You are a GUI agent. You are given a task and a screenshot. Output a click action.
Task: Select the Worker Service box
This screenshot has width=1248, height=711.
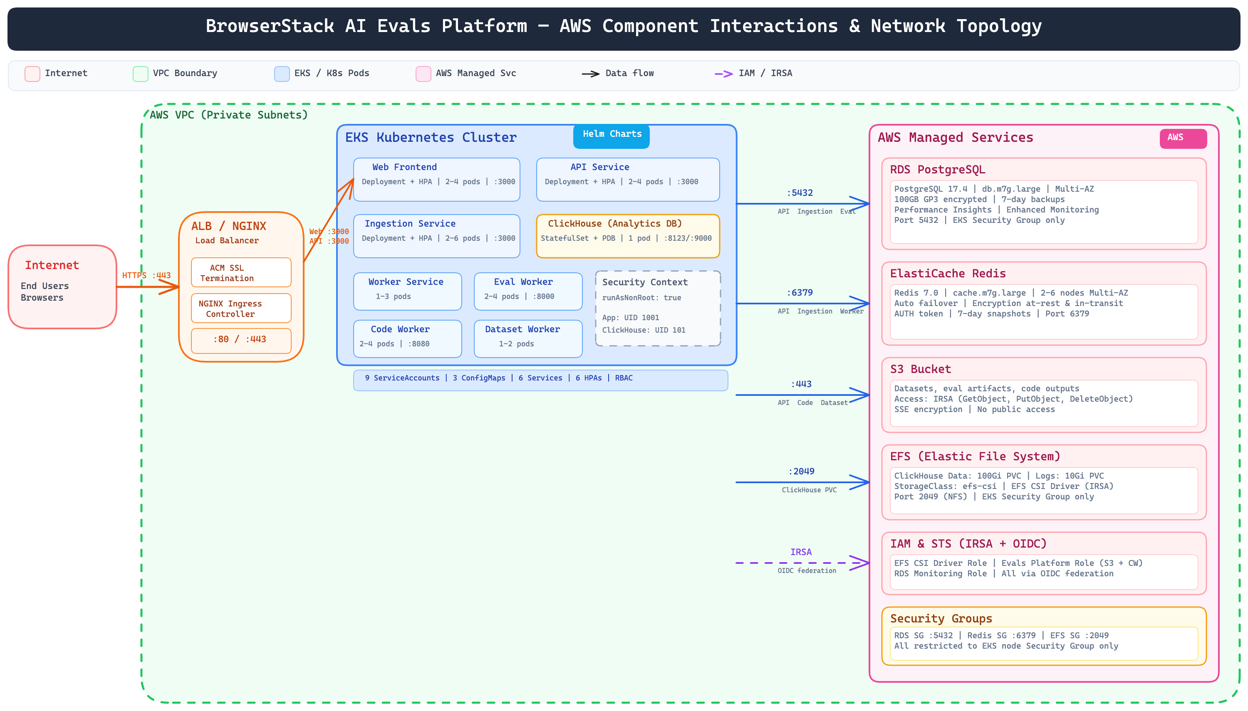(x=407, y=291)
